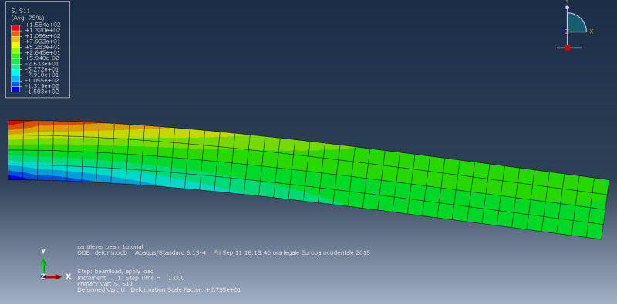Image resolution: width=617 pixels, height=304 pixels.
Task: Select the '(Avg: 75%)' legend label
Action: pyautogui.click(x=28, y=18)
